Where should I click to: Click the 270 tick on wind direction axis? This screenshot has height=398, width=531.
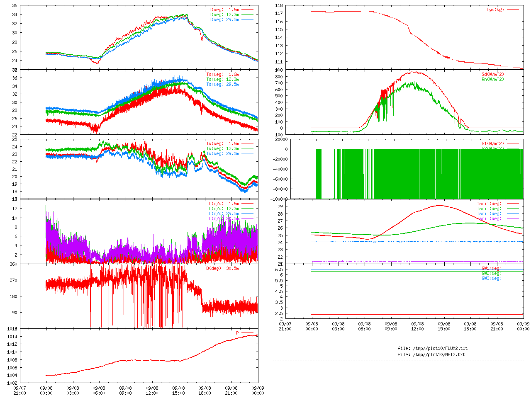click(x=14, y=280)
